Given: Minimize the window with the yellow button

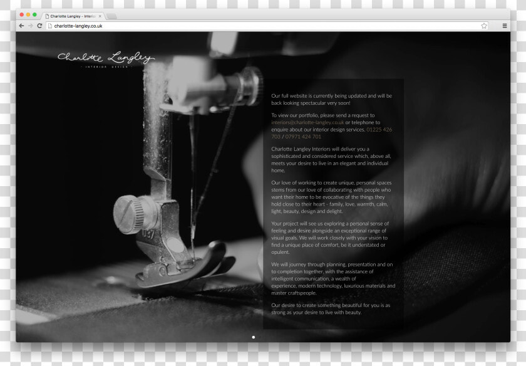Looking at the screenshot, I should [x=28, y=15].
